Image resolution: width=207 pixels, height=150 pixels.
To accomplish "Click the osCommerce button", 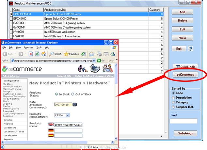I will pos(185,75).
